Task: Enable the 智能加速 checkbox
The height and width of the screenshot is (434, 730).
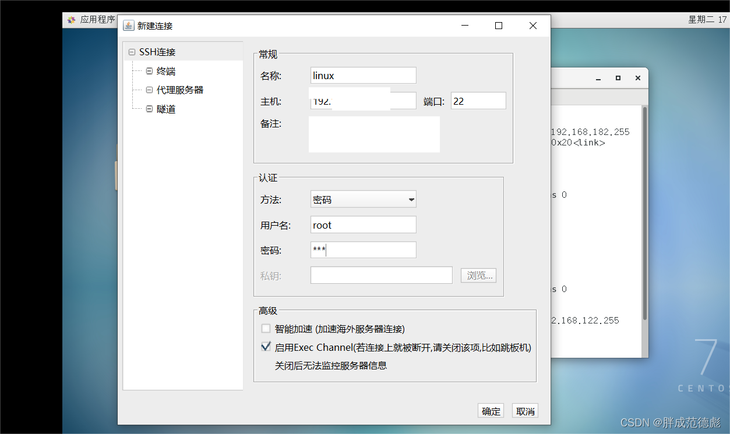Action: 266,328
